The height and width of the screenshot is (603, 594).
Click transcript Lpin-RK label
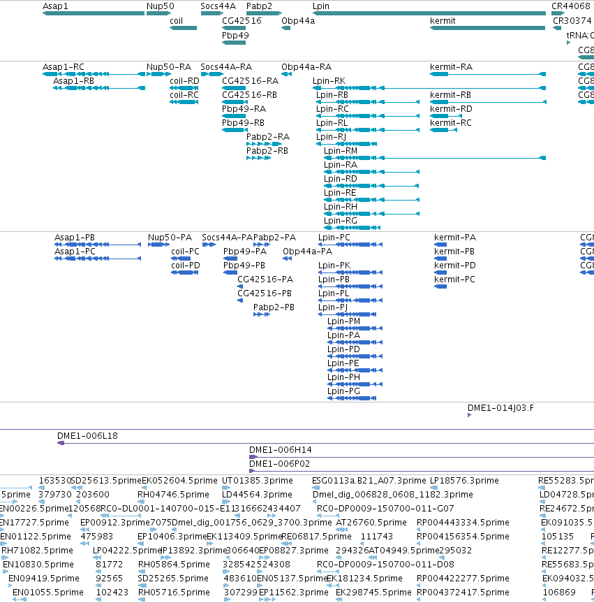pyautogui.click(x=329, y=81)
